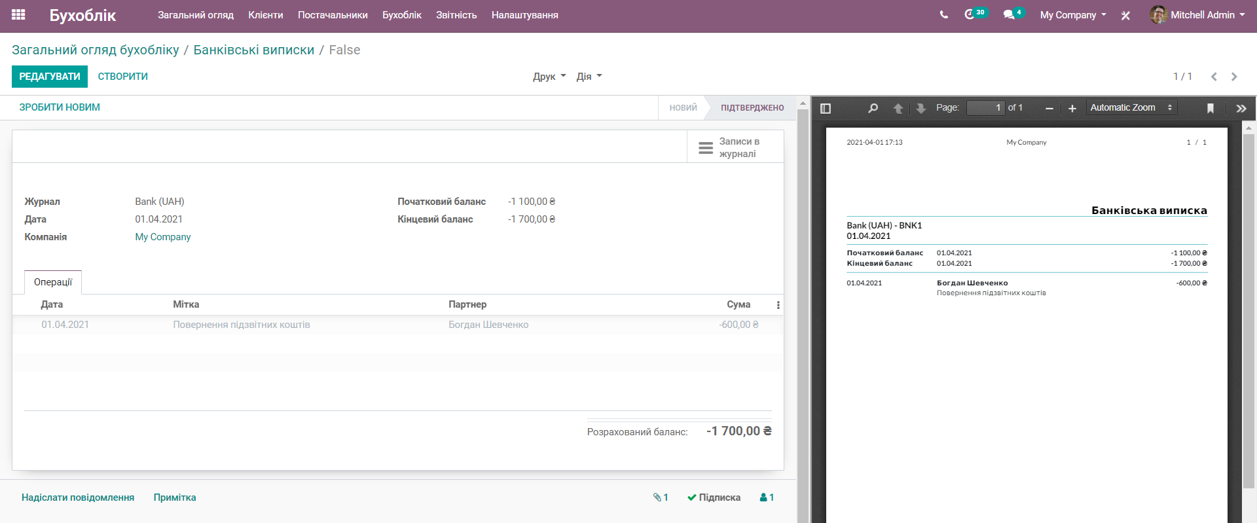The width and height of the screenshot is (1257, 523).
Task: Open Automatic Zoom dropdown in PDF viewer
Action: tap(1131, 107)
